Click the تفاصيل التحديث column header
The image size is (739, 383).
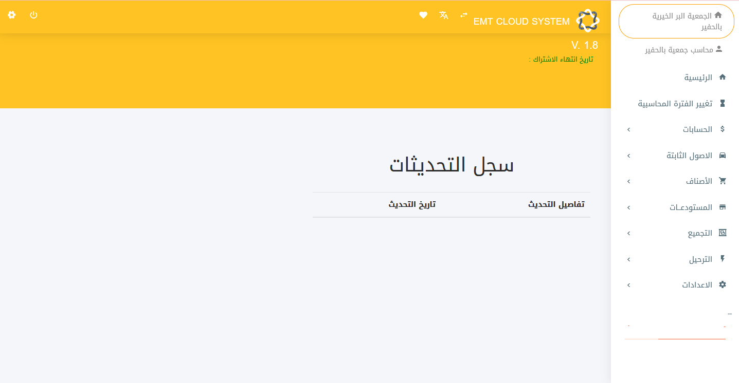click(x=556, y=204)
